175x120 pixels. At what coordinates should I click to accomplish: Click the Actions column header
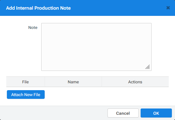135,82
